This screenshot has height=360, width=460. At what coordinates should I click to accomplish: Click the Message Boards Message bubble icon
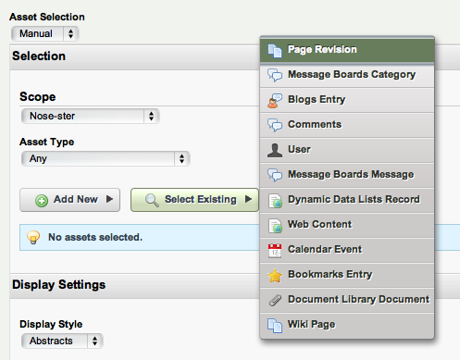(275, 175)
